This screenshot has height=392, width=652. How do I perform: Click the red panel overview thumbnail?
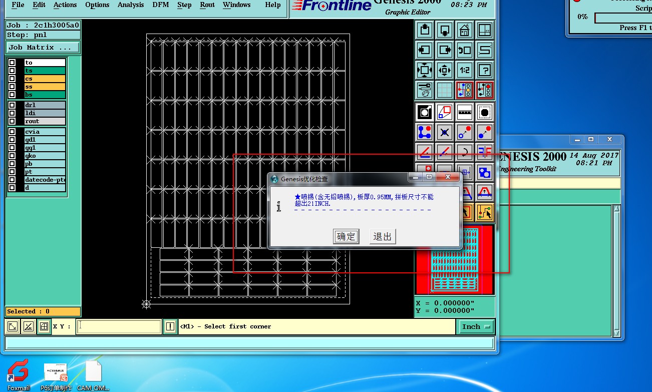pyautogui.click(x=455, y=259)
